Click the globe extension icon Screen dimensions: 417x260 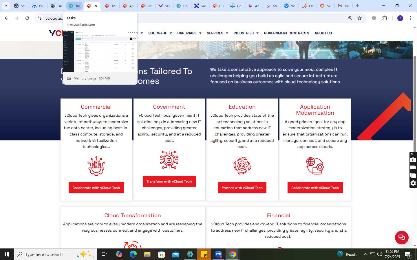pyautogui.click(x=374, y=18)
